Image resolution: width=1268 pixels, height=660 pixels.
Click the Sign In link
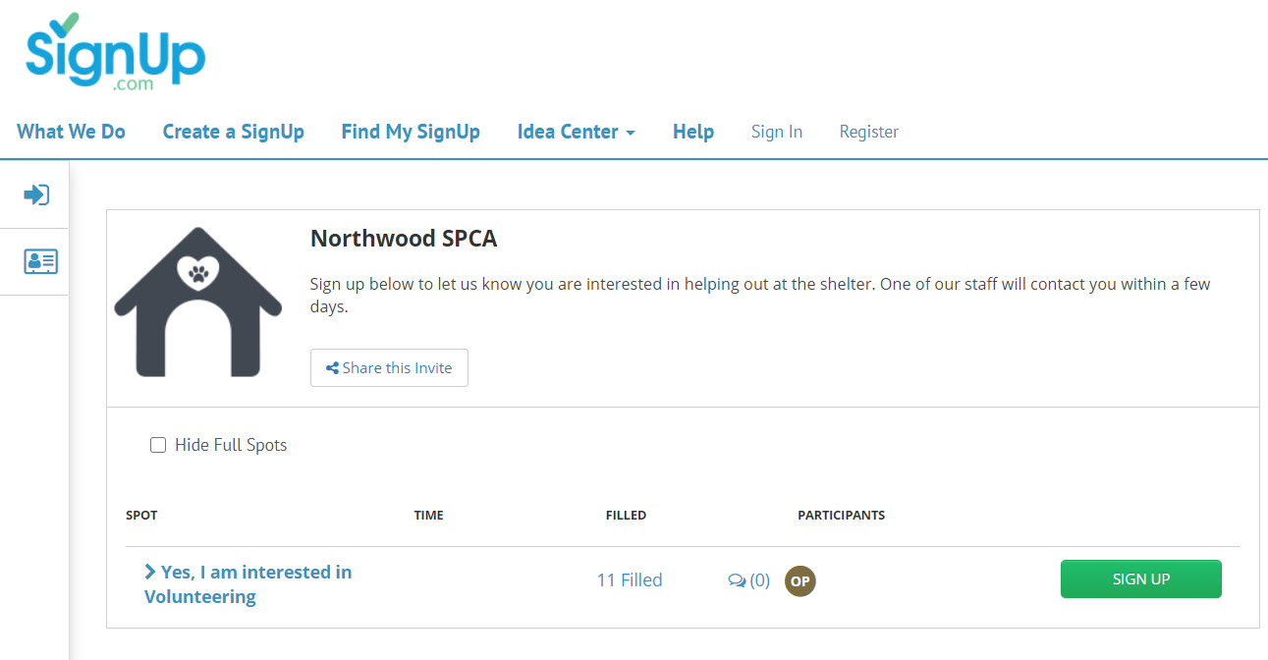coord(777,132)
